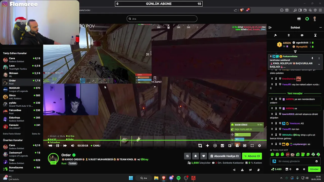Open Brave Shields lion icon

coord(241,10)
